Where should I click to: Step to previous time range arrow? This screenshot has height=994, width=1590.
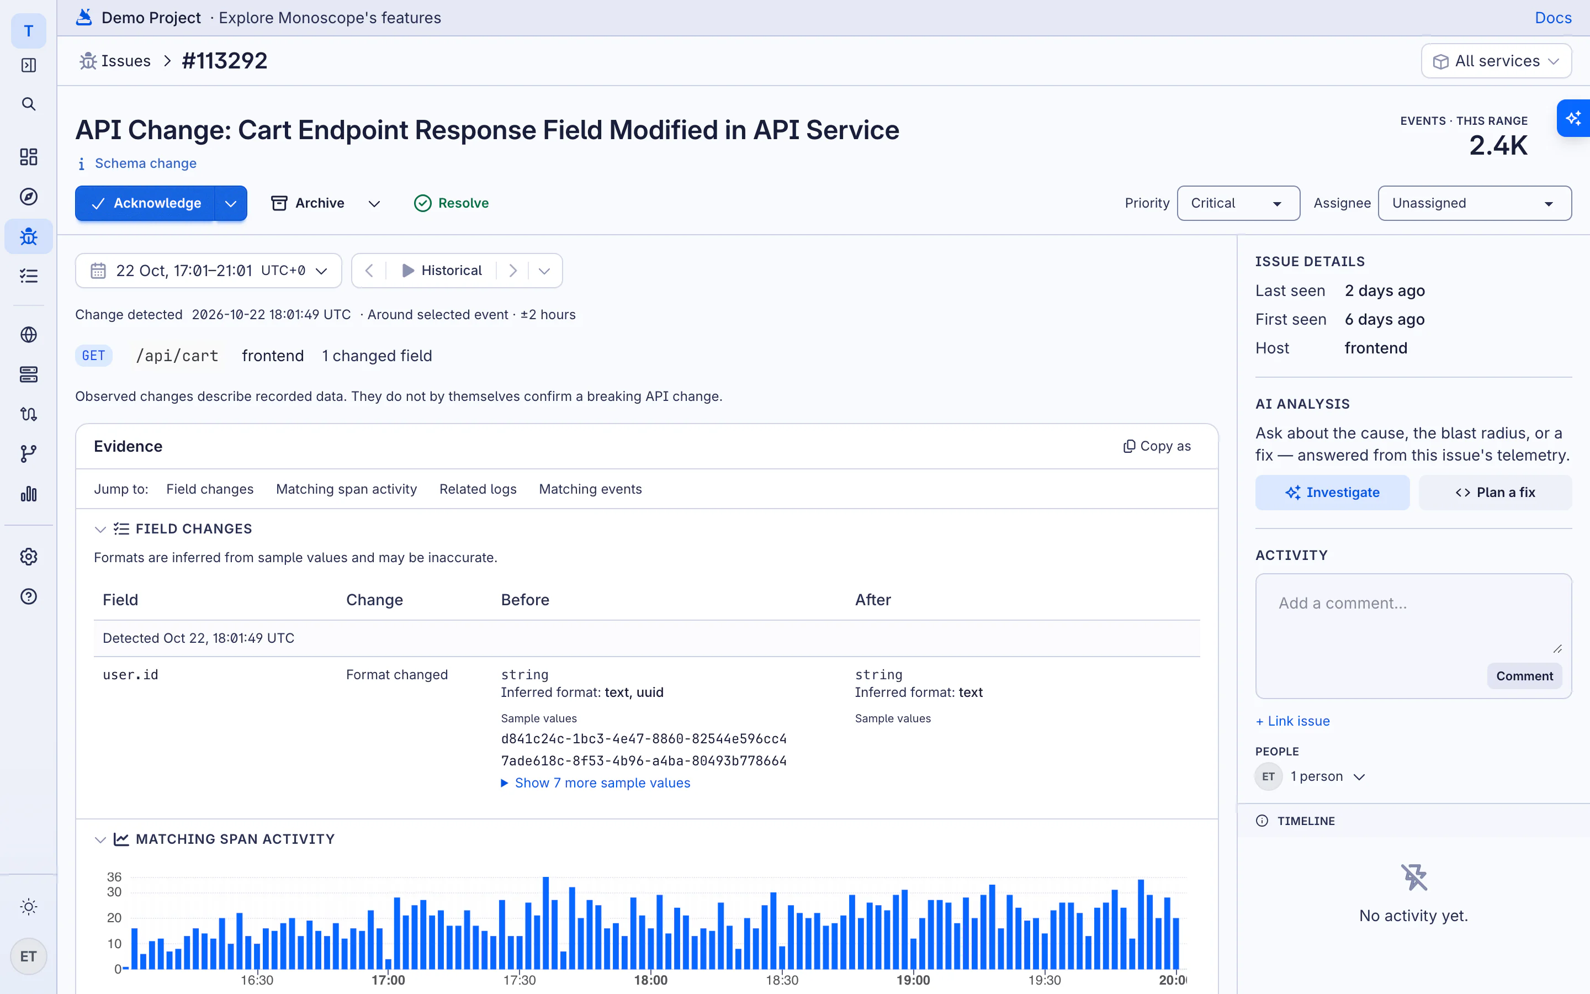[x=369, y=271]
